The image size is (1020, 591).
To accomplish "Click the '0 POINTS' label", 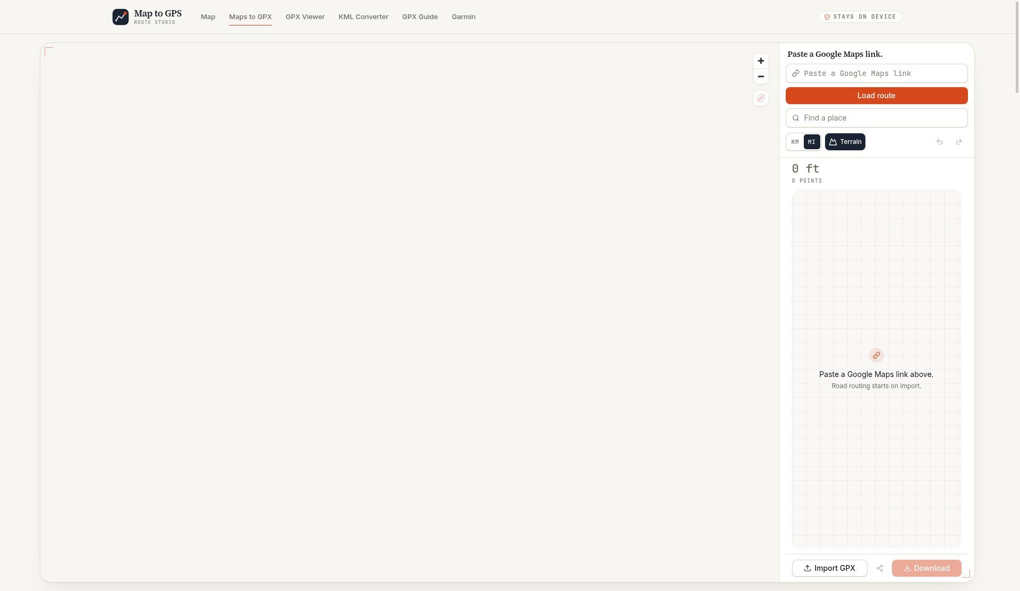I will click(x=807, y=181).
